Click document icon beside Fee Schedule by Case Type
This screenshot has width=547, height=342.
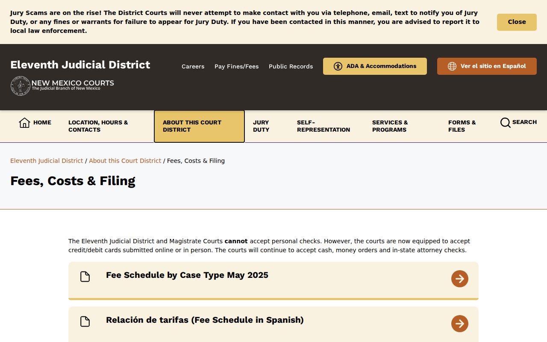[x=85, y=277]
